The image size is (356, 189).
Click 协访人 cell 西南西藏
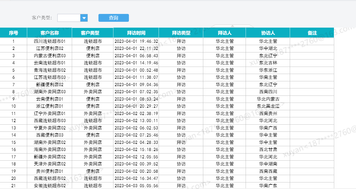point(268,171)
